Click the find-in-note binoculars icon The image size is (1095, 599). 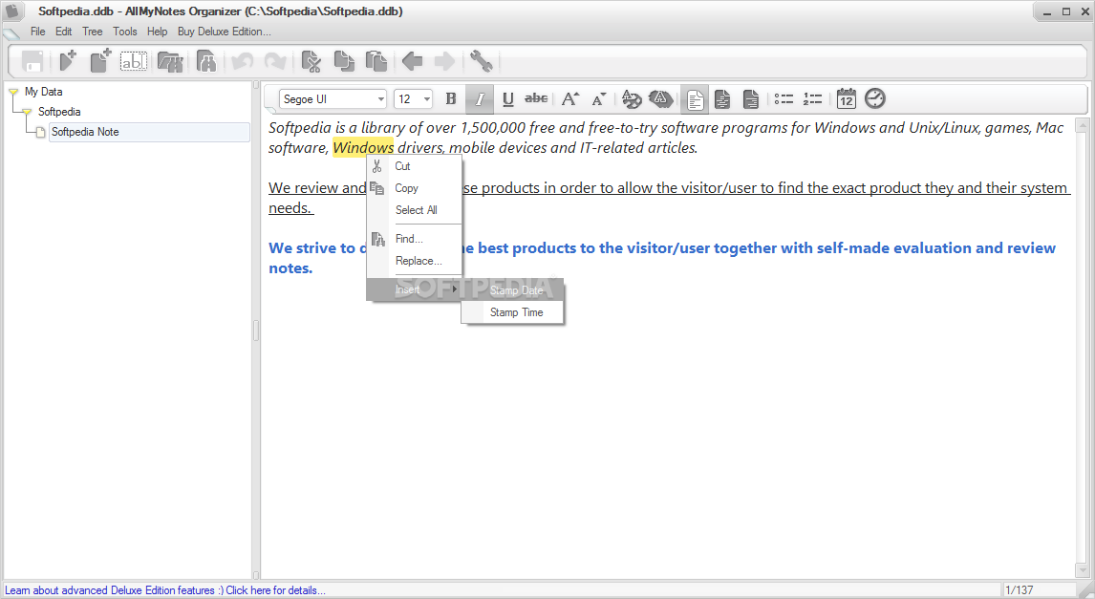[206, 61]
